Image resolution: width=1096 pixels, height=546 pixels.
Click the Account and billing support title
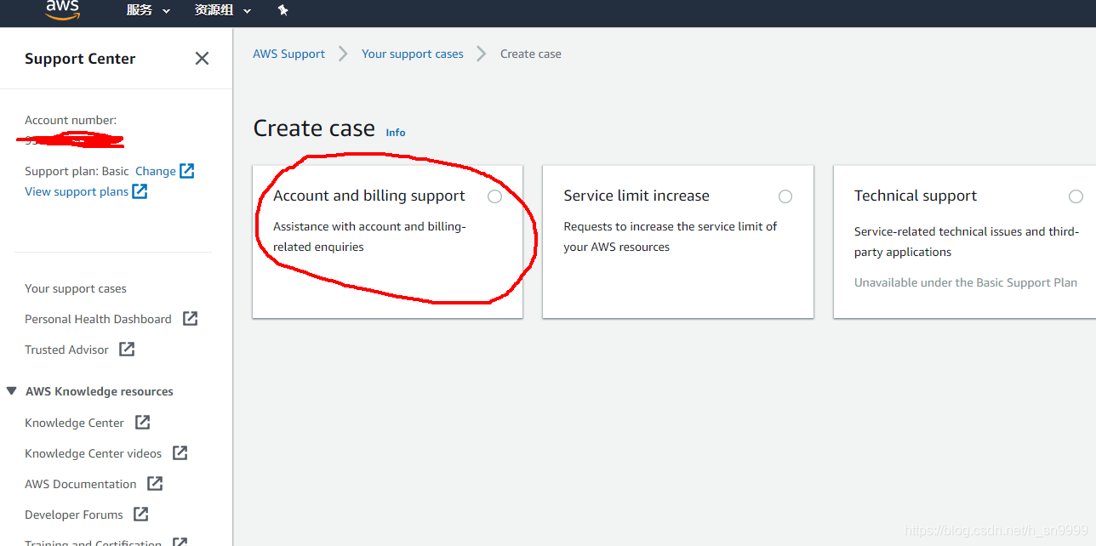point(369,196)
